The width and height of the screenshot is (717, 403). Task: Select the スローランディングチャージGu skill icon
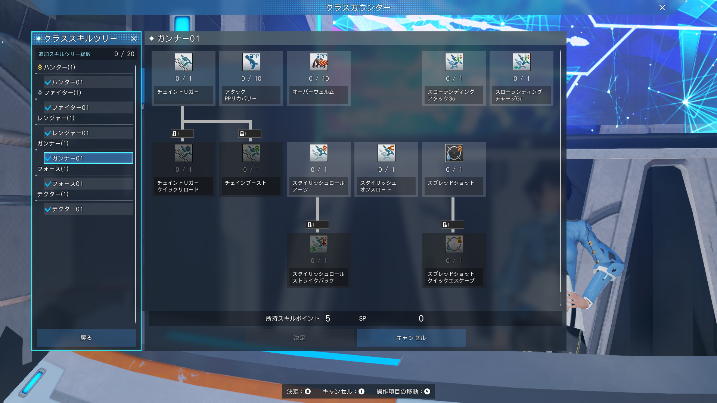[521, 62]
